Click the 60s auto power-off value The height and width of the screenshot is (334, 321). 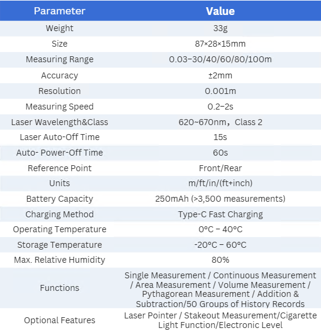[x=220, y=153]
